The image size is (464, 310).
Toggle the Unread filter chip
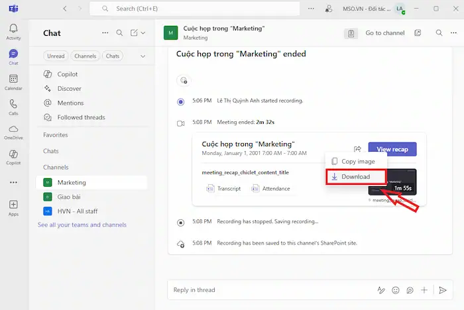click(x=56, y=56)
